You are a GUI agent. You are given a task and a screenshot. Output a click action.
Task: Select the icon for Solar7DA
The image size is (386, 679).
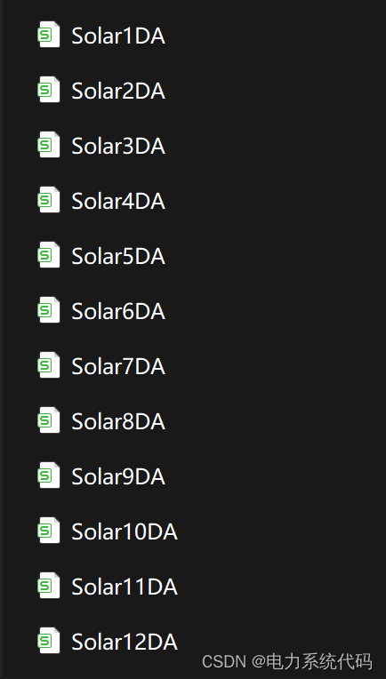click(x=49, y=365)
